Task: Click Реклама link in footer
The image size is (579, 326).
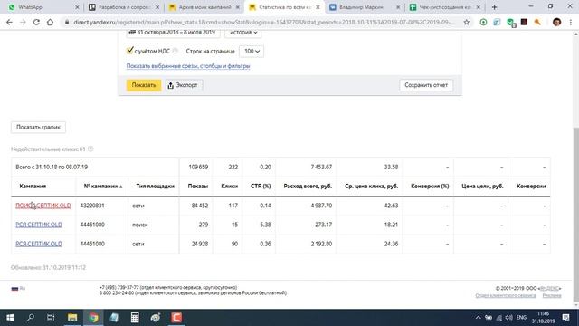Action: [552, 295]
